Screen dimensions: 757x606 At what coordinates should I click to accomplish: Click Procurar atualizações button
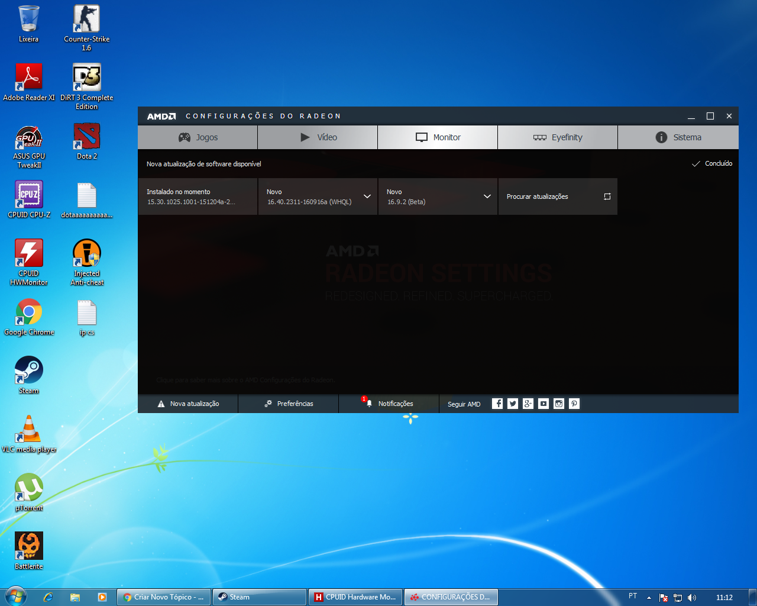tap(558, 196)
